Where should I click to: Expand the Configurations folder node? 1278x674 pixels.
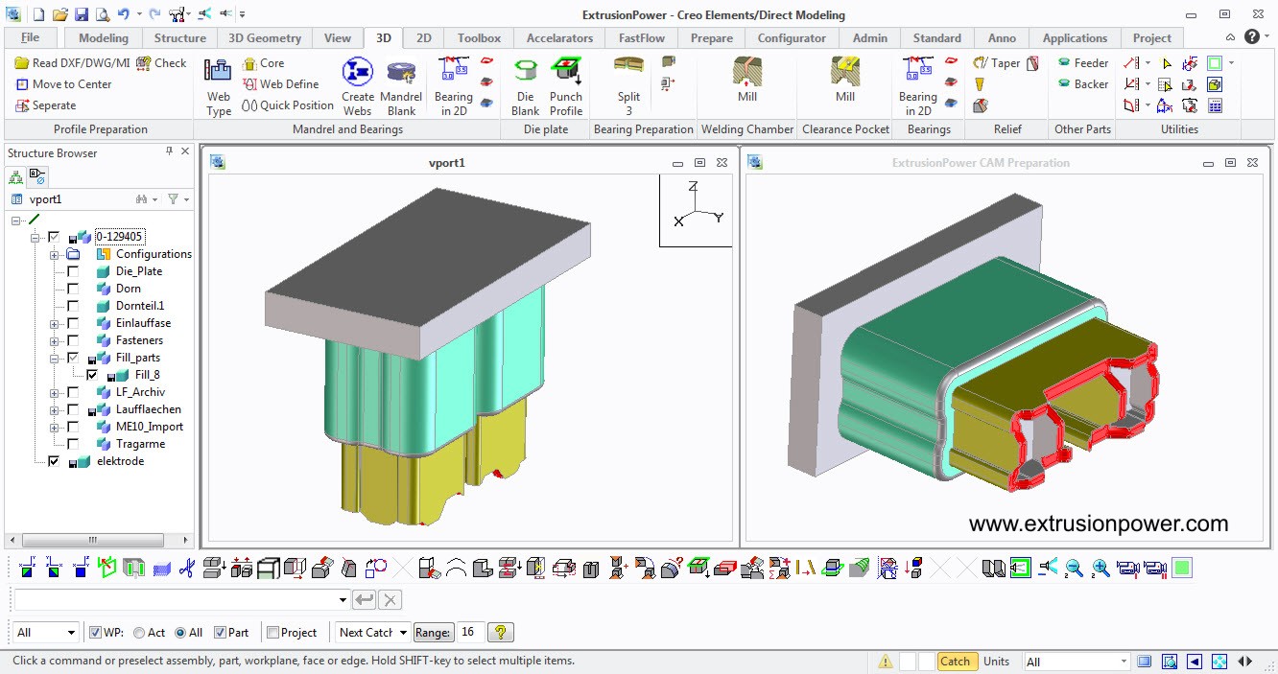[55, 254]
